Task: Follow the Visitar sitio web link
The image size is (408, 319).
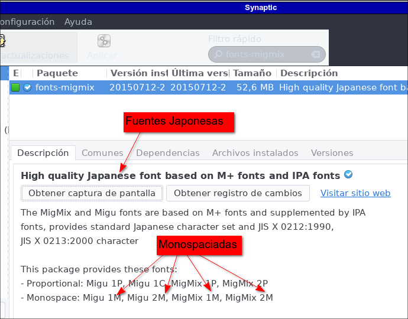Action: 355,193
